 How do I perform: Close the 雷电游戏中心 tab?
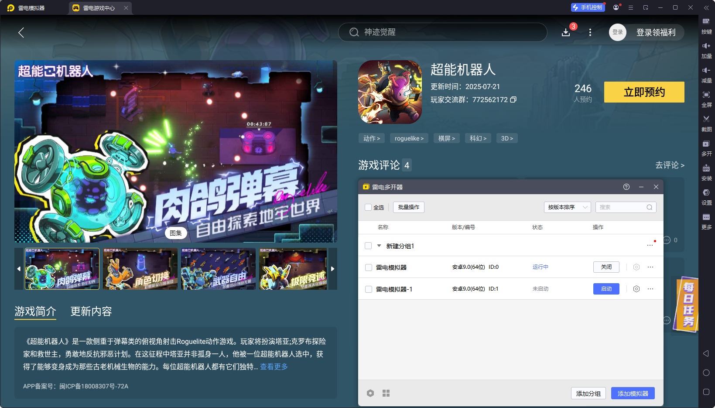pyautogui.click(x=126, y=8)
